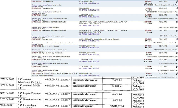Click SC ZIARUL PATRIOTUL SRL in Pompa electrica row

click(89, 3)
